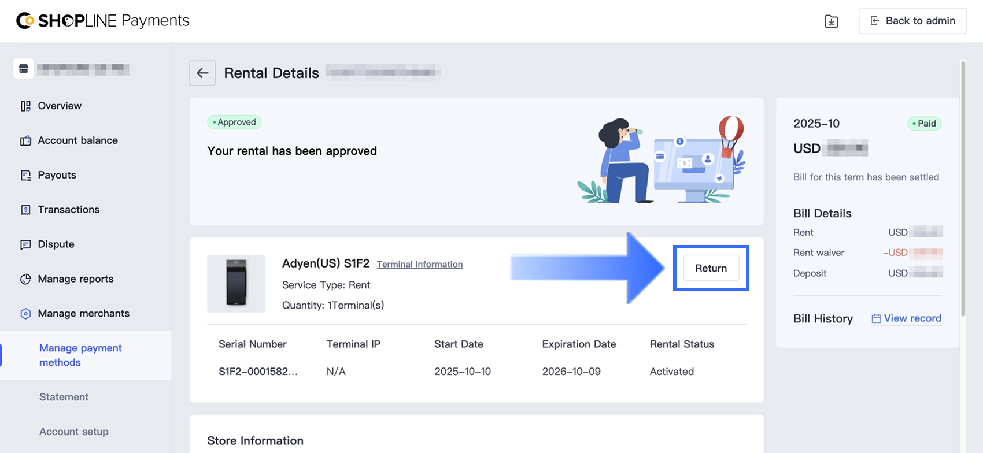
Task: Click the Adyen S1F2 terminal thumbnail
Action: point(236,283)
